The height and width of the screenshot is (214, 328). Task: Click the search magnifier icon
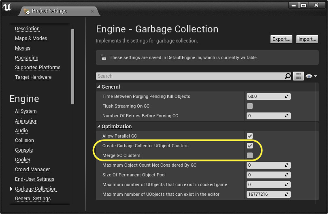288,76
